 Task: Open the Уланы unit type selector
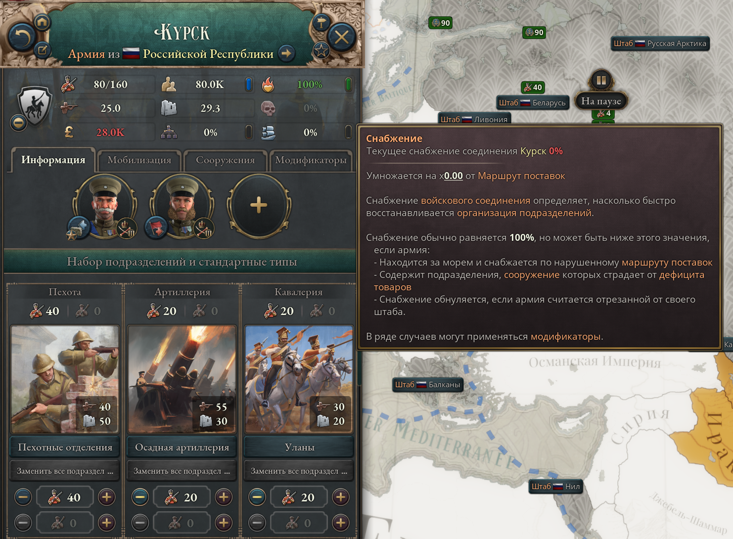(299, 447)
